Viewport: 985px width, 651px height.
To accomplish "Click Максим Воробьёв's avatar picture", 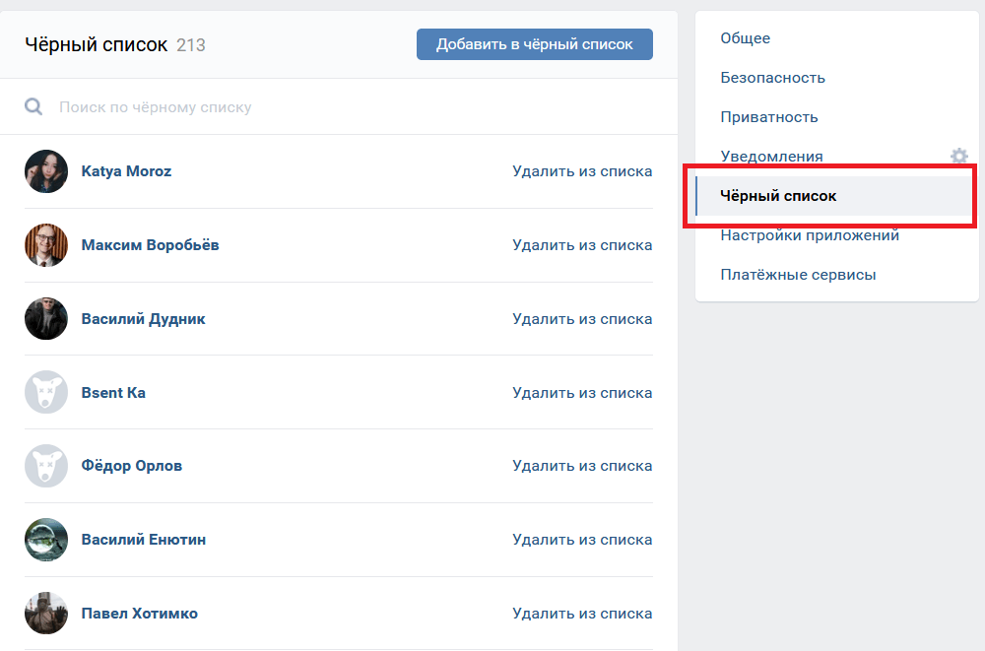I will pos(46,245).
